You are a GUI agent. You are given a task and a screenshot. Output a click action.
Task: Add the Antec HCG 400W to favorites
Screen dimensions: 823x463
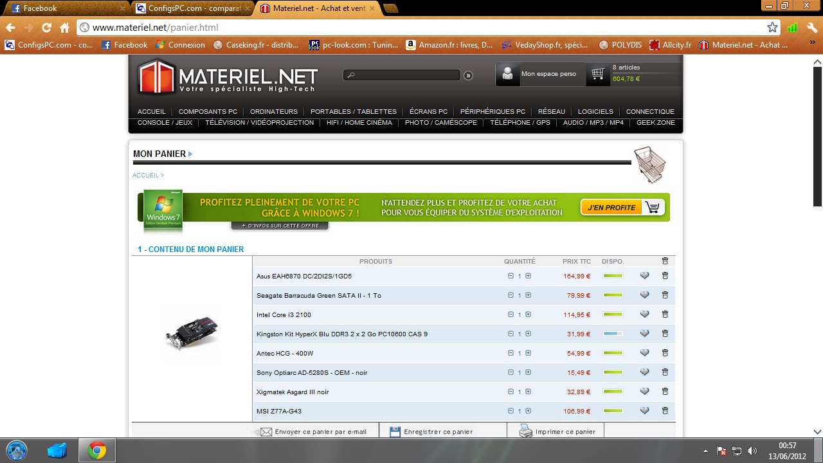point(644,353)
